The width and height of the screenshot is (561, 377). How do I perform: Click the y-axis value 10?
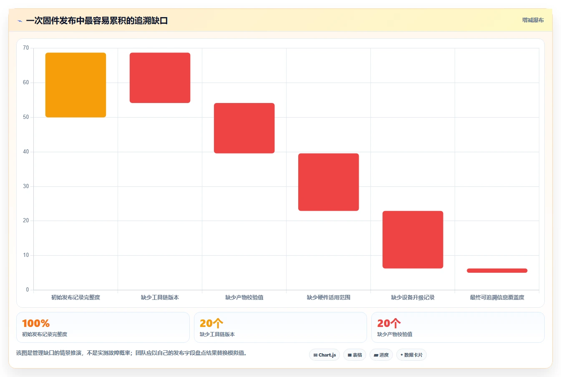(x=26, y=255)
